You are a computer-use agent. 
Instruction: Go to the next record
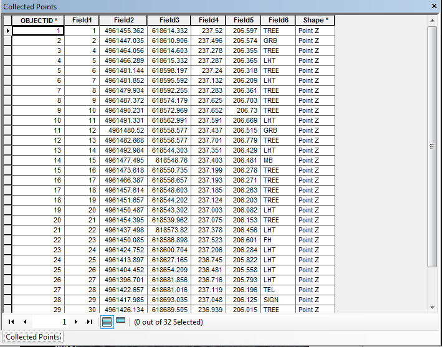76,321
